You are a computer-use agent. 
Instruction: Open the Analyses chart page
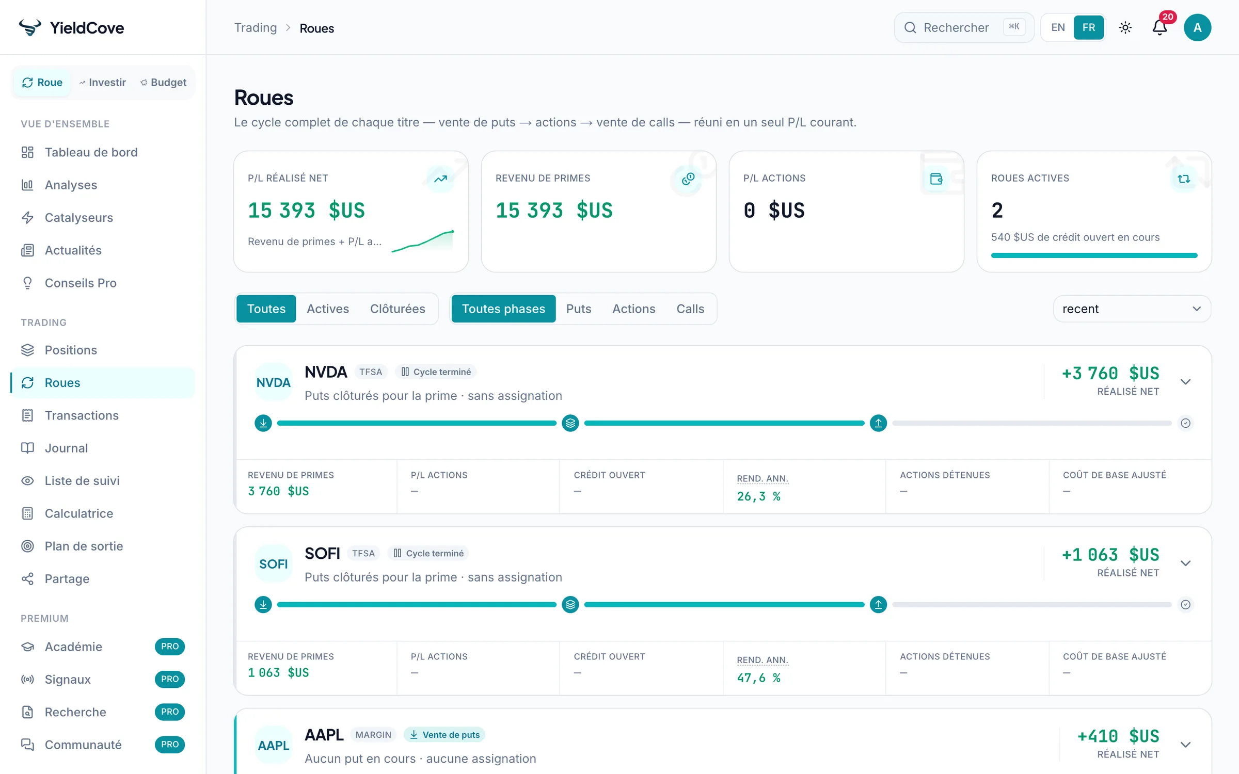point(103,185)
